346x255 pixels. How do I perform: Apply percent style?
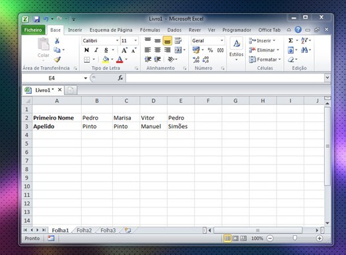pos(210,50)
